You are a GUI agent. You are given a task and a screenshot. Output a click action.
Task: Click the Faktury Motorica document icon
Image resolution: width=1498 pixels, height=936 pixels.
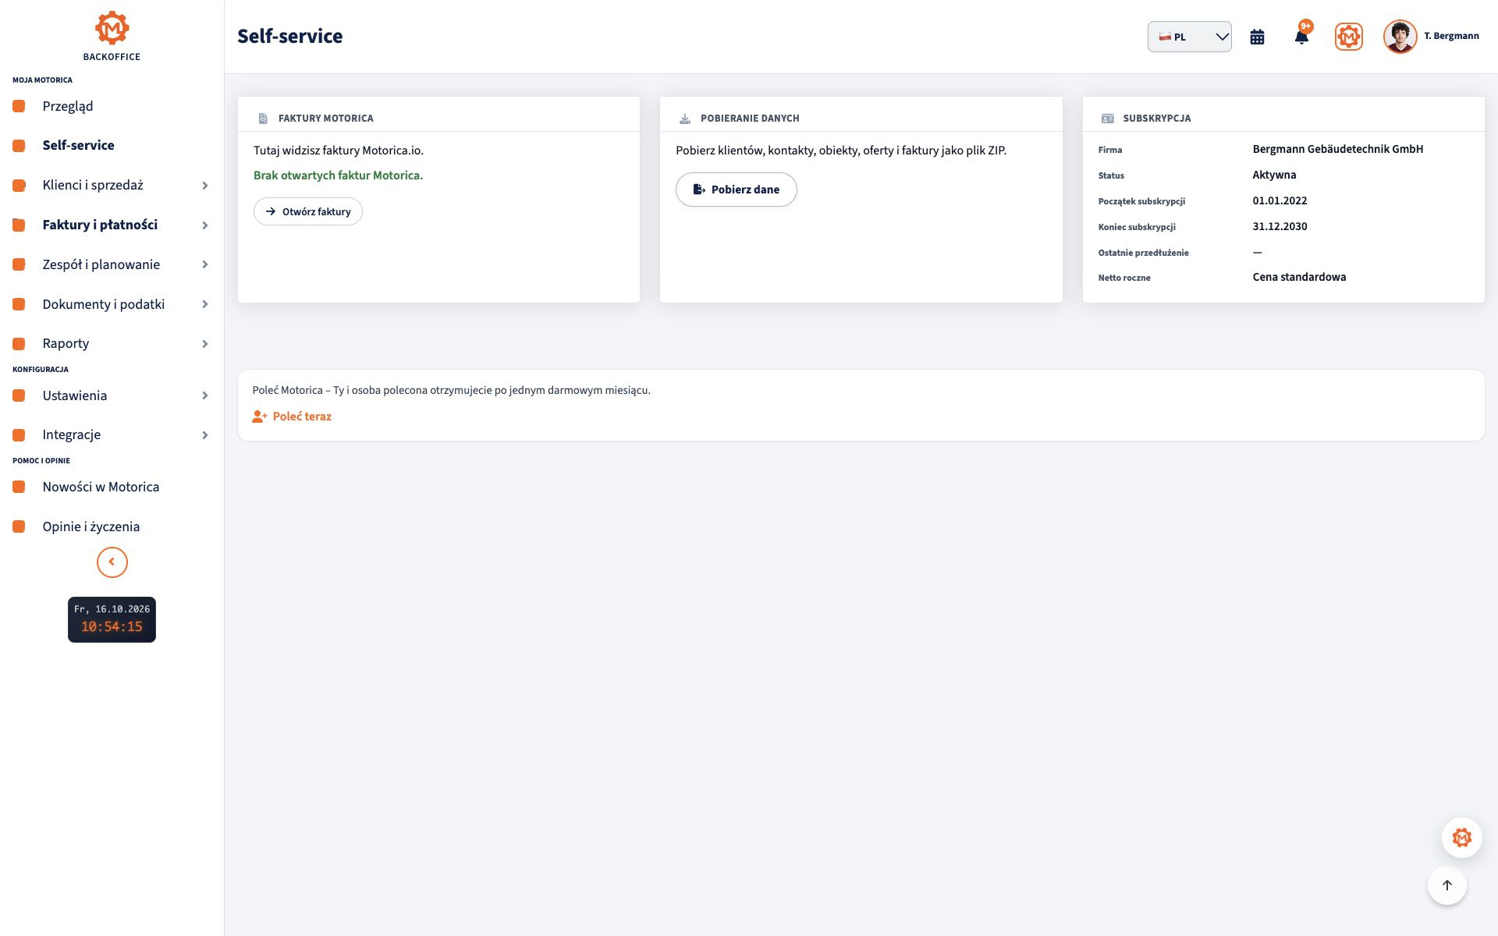(x=263, y=119)
